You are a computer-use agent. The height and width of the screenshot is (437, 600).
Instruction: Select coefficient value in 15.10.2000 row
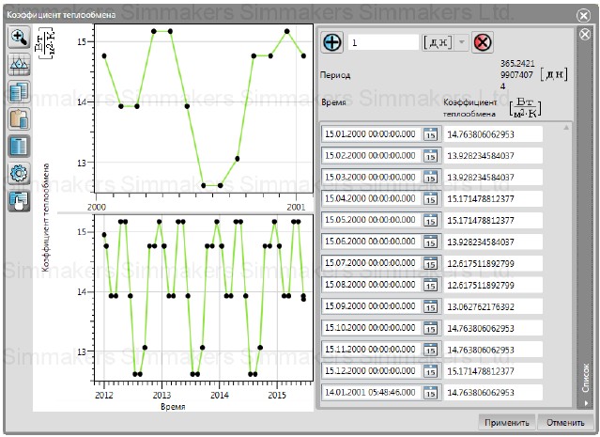(493, 328)
